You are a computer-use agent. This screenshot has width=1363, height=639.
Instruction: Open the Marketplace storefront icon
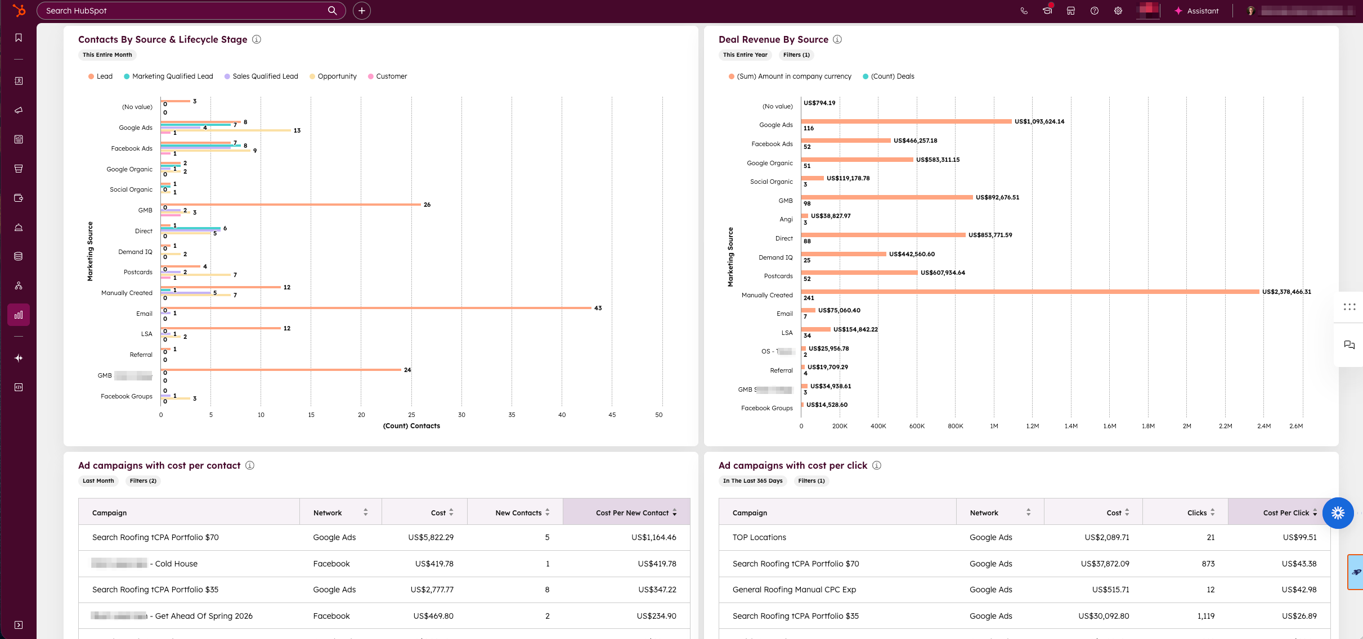(1071, 11)
